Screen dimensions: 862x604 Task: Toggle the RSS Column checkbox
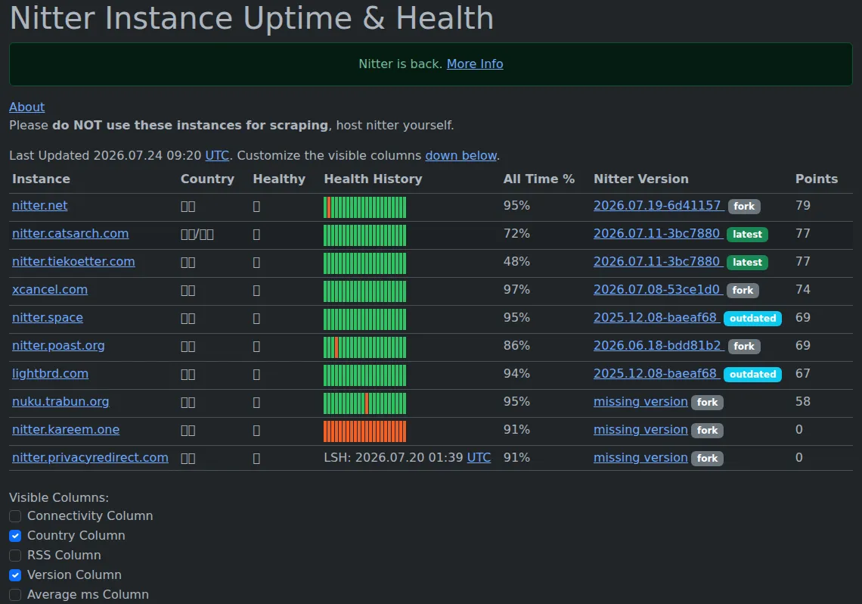[x=15, y=556]
